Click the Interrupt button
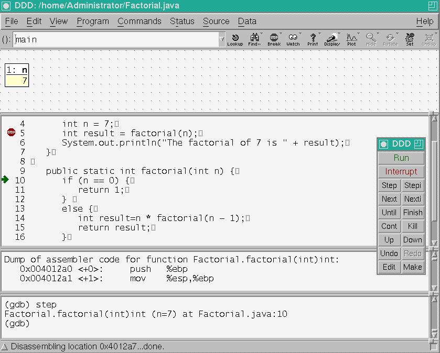 (401, 171)
